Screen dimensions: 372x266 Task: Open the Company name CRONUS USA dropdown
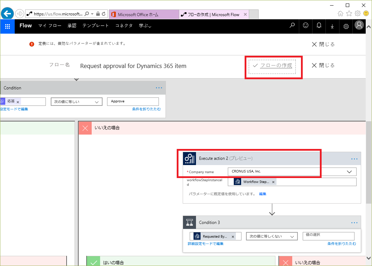[x=292, y=171]
